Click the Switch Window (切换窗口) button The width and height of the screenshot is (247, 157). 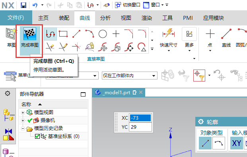[x=127, y=5]
